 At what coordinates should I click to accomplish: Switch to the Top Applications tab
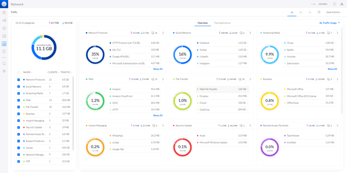tap(222, 23)
